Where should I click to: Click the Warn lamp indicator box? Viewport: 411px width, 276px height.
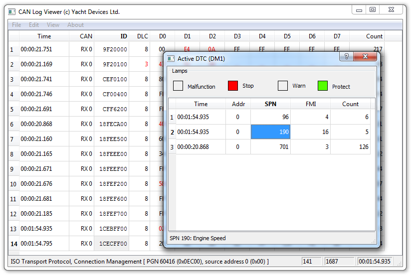pyautogui.click(x=283, y=86)
